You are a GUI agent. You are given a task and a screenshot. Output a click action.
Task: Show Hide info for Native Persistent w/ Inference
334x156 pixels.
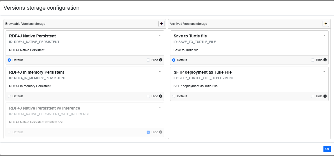click(161, 132)
